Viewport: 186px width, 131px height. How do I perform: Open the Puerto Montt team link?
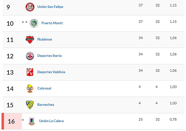pos(52,23)
